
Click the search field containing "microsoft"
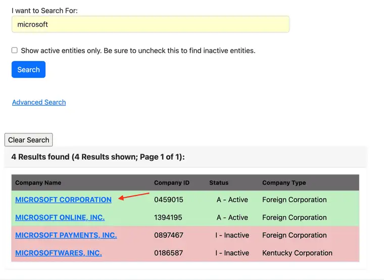(151, 24)
